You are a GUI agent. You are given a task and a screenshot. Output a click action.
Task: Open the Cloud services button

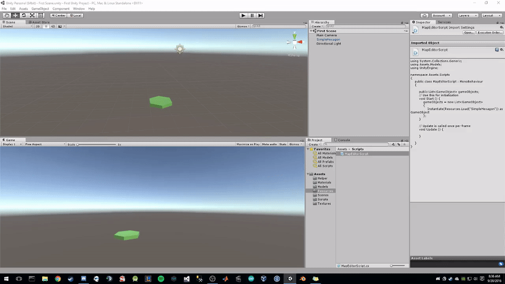[x=425, y=15]
